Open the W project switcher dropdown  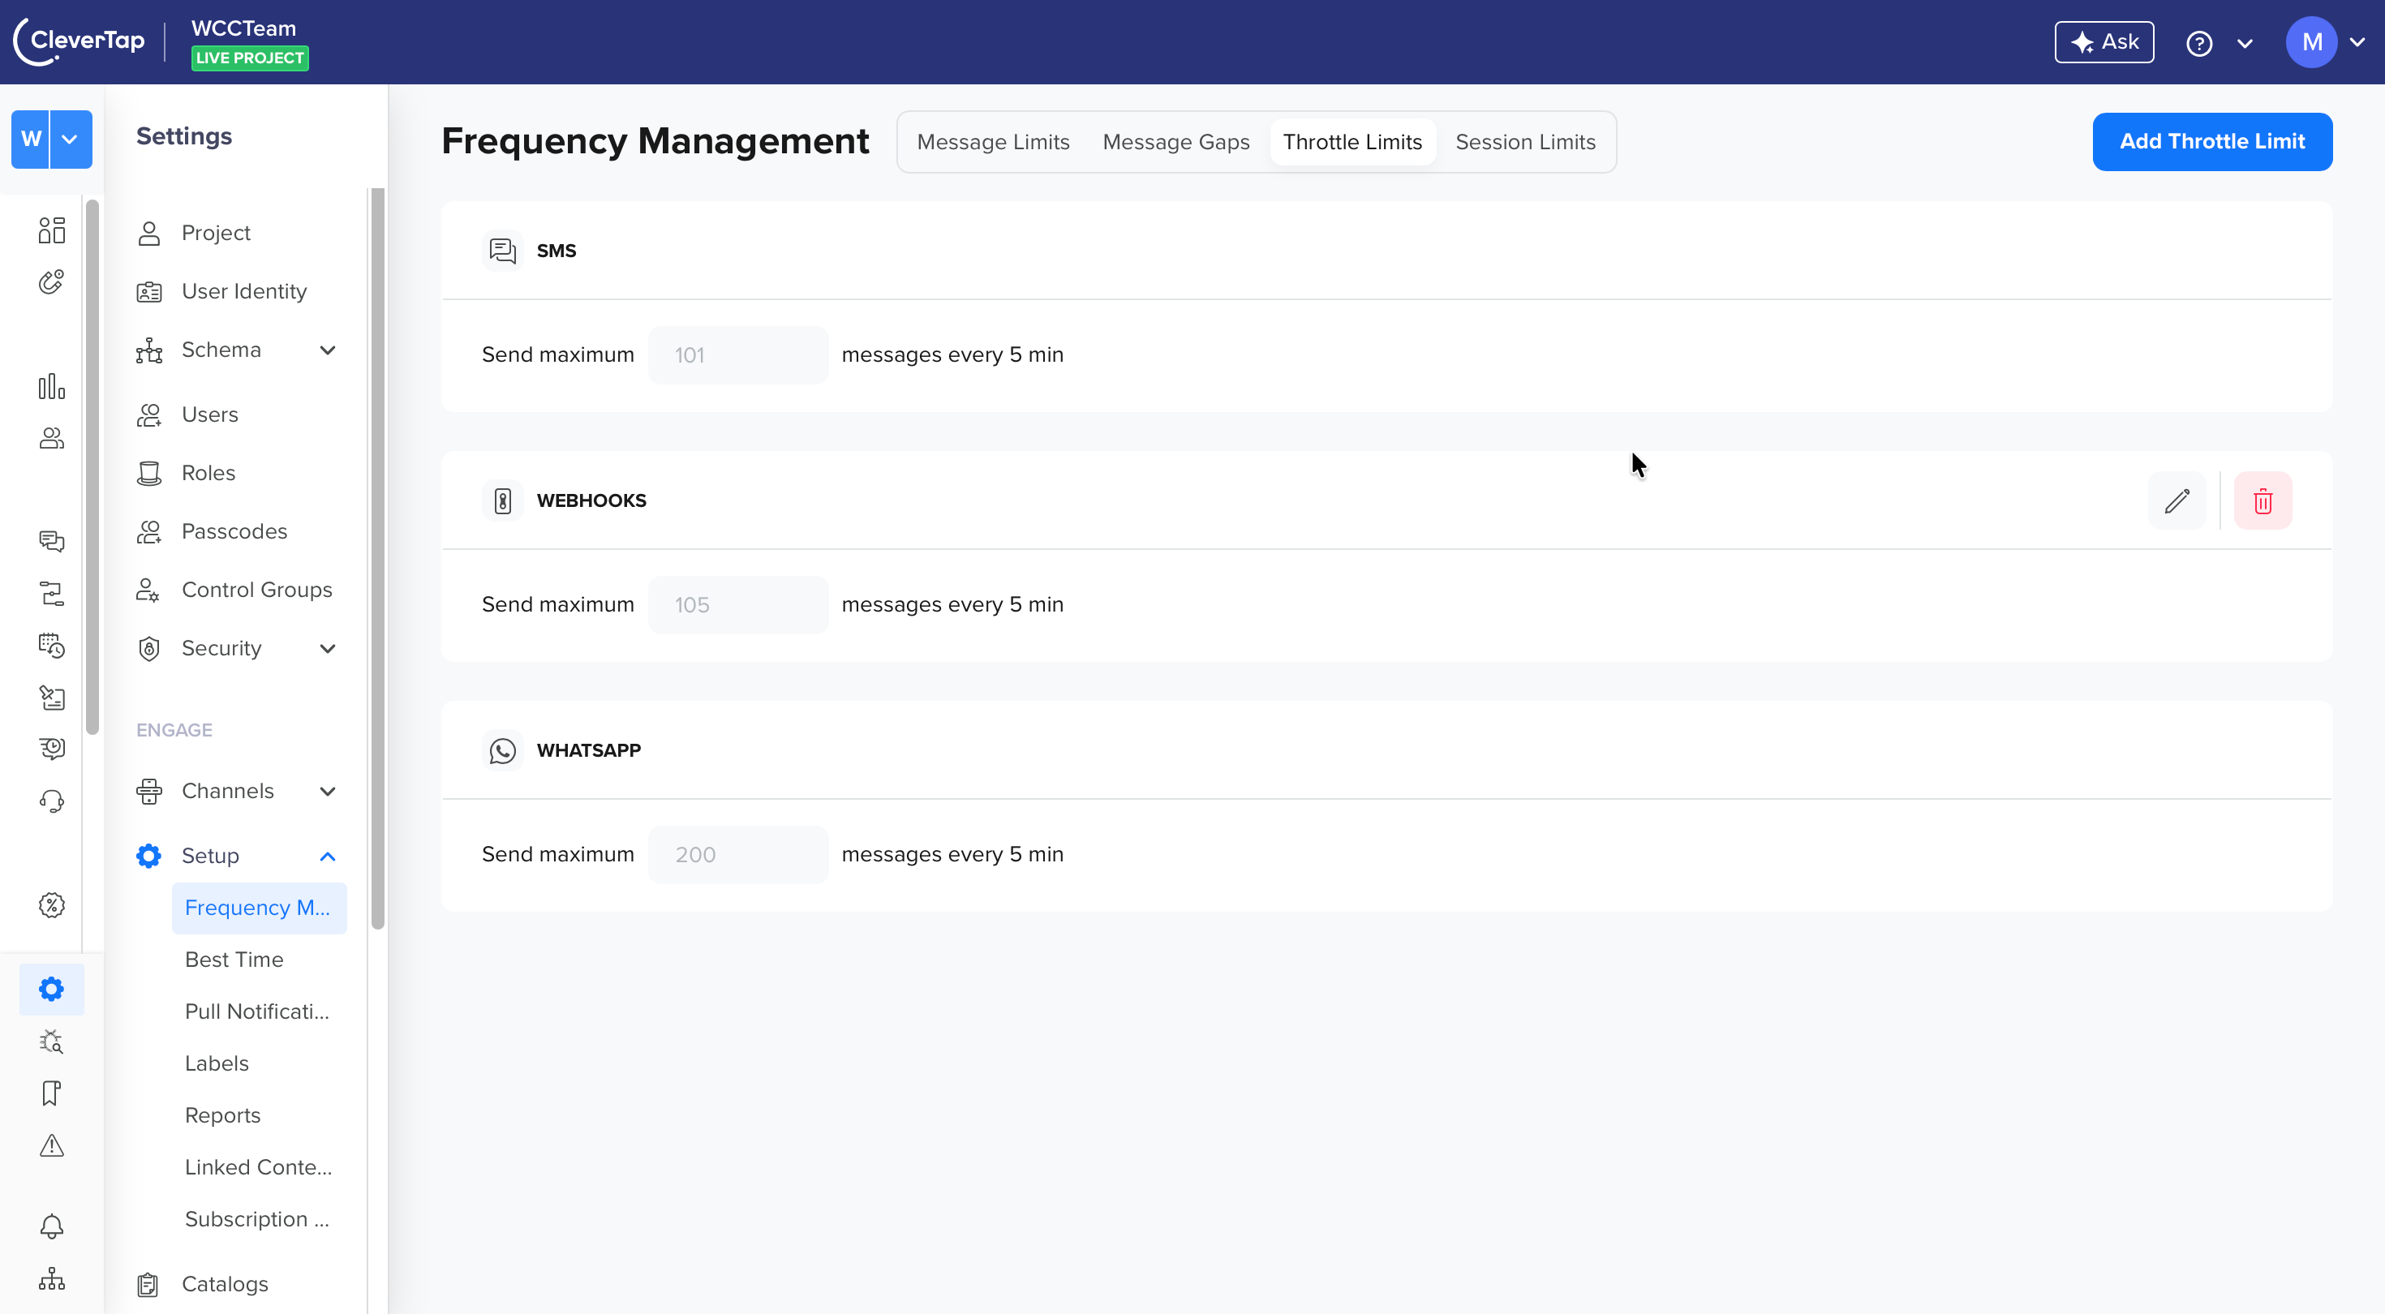coord(70,140)
